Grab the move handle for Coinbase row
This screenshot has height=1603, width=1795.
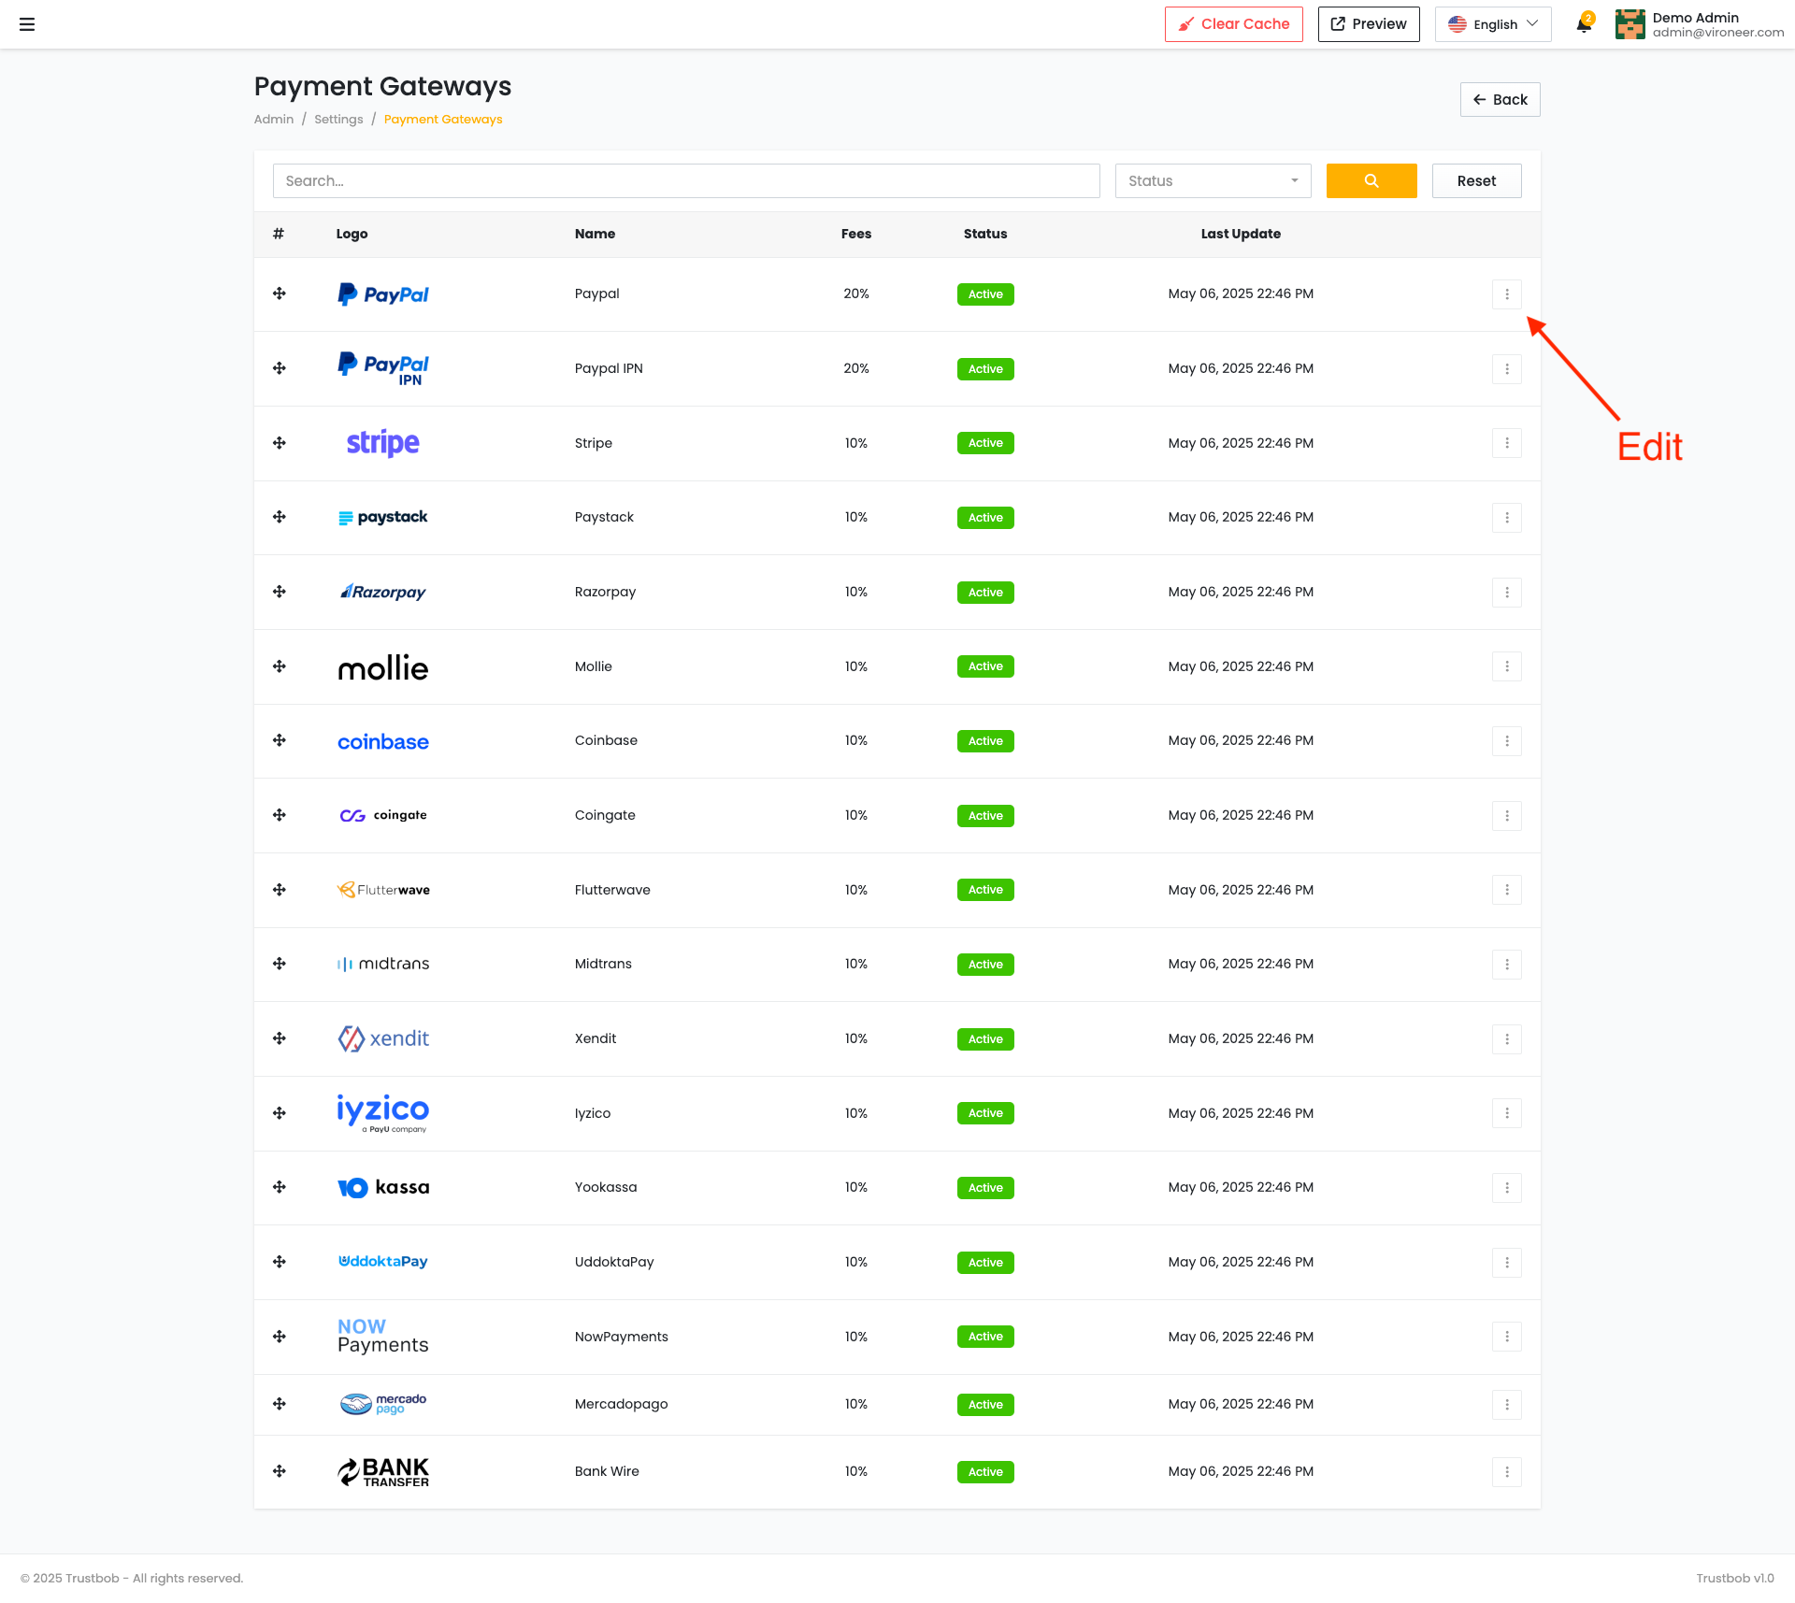(280, 740)
